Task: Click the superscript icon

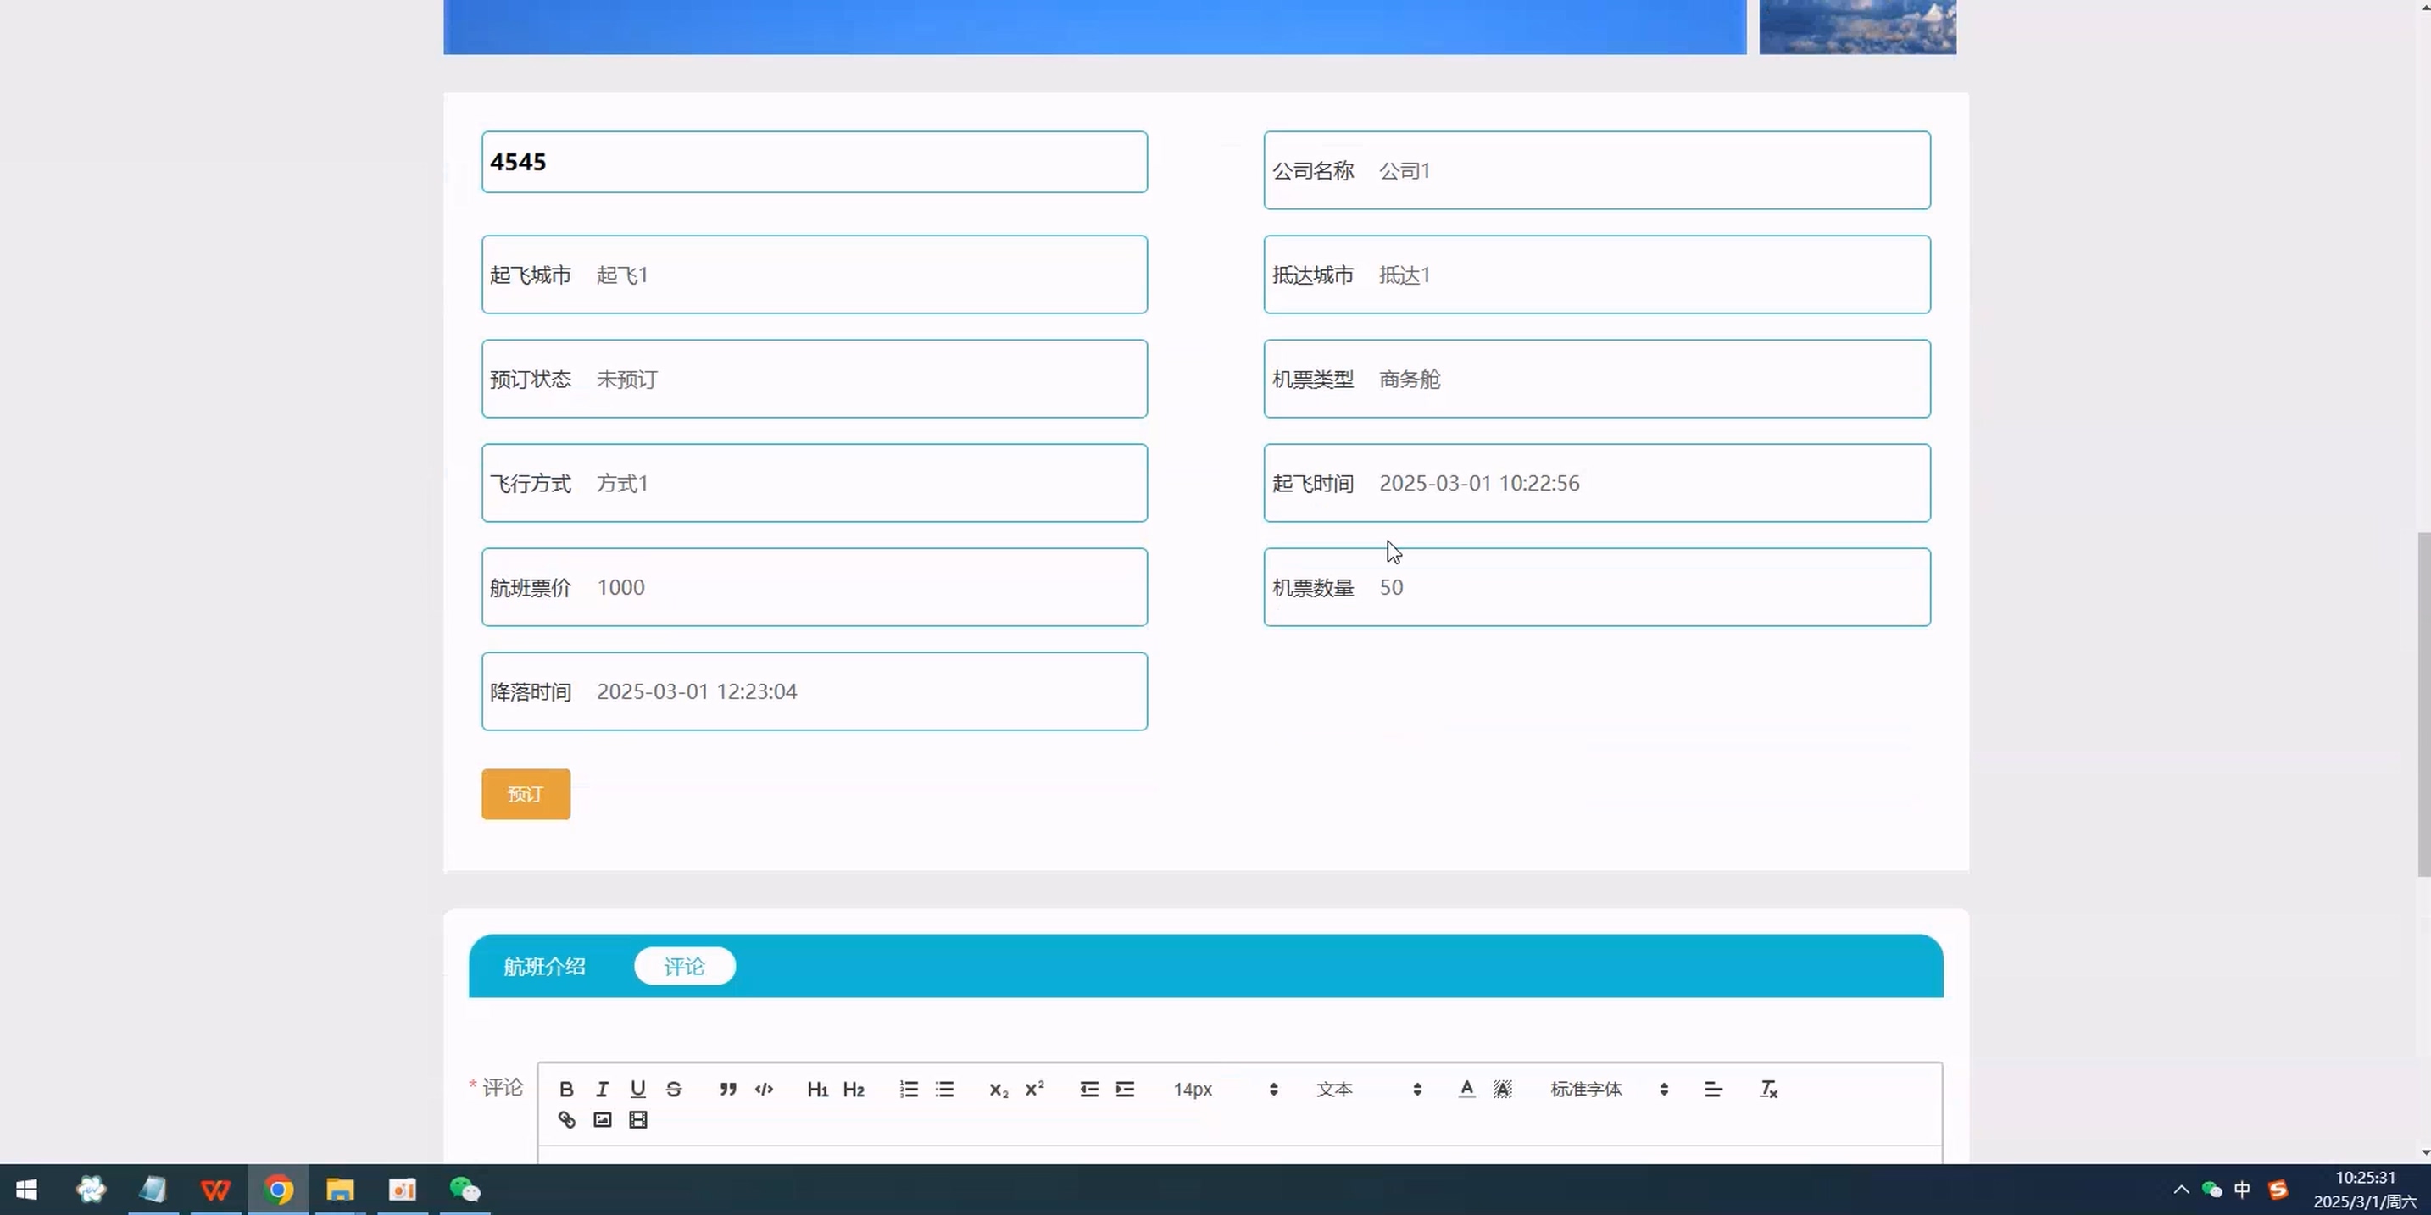Action: point(1034,1089)
